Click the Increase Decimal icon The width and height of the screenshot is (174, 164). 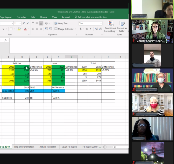[x=96, y=29]
